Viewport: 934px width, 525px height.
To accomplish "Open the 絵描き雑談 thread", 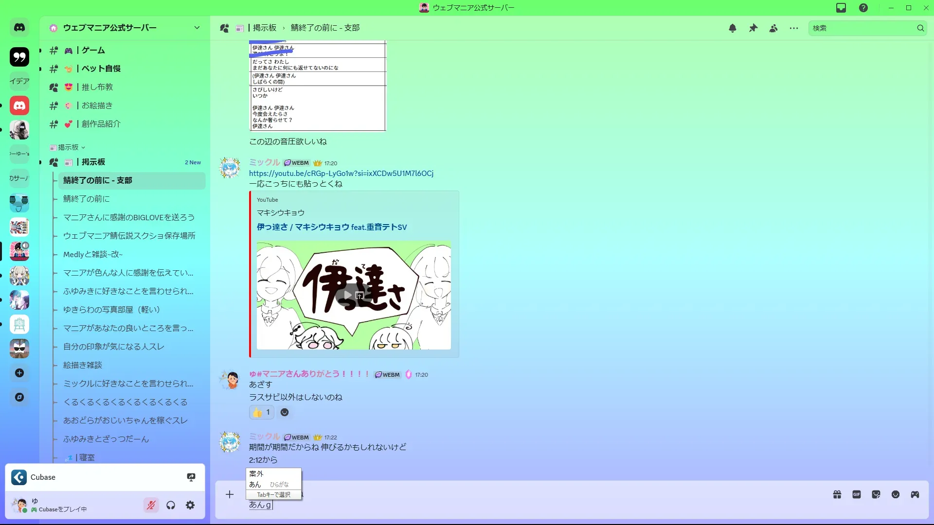I will (x=83, y=365).
